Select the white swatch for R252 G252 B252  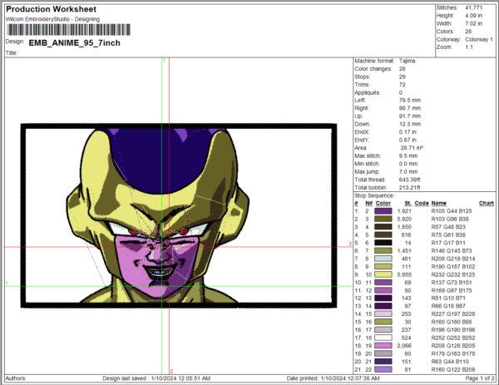click(x=383, y=338)
